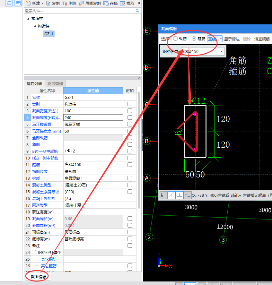
Task: Click the splitter collapse arrow between panel and canvas
Action: (142, 135)
